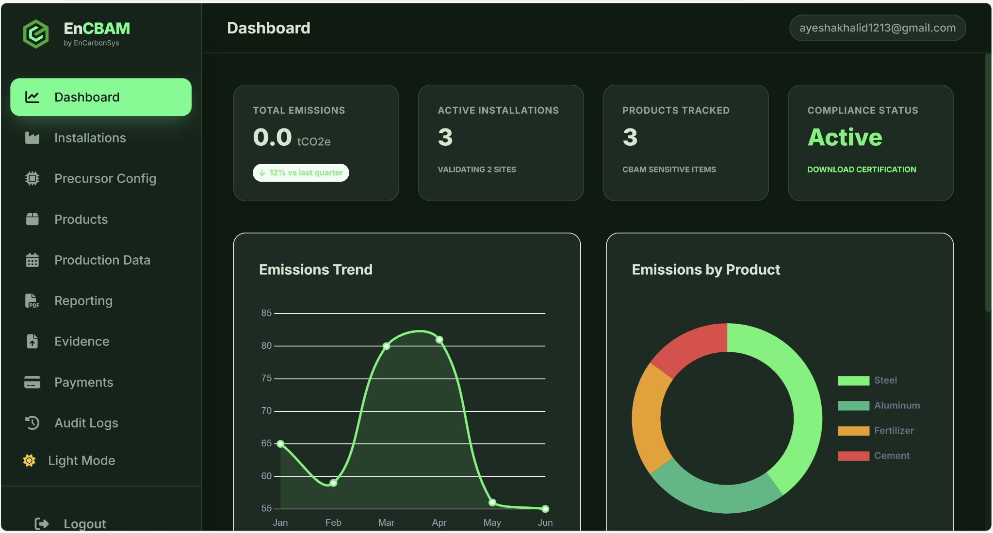Click the Evidence upload icon
The width and height of the screenshot is (993, 534).
pos(32,341)
